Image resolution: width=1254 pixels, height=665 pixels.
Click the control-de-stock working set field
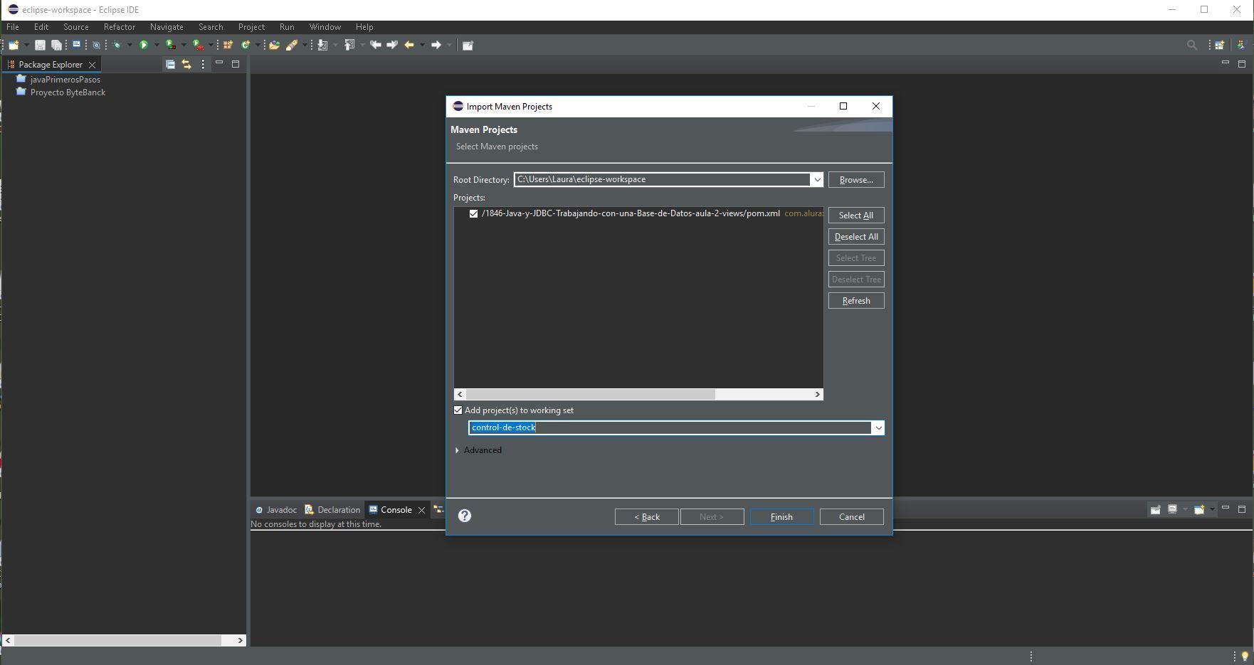click(670, 427)
